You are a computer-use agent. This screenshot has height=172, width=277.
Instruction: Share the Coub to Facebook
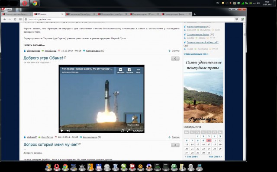click(129, 71)
